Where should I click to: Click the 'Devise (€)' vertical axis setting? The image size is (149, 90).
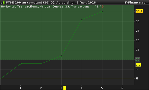(61, 6)
